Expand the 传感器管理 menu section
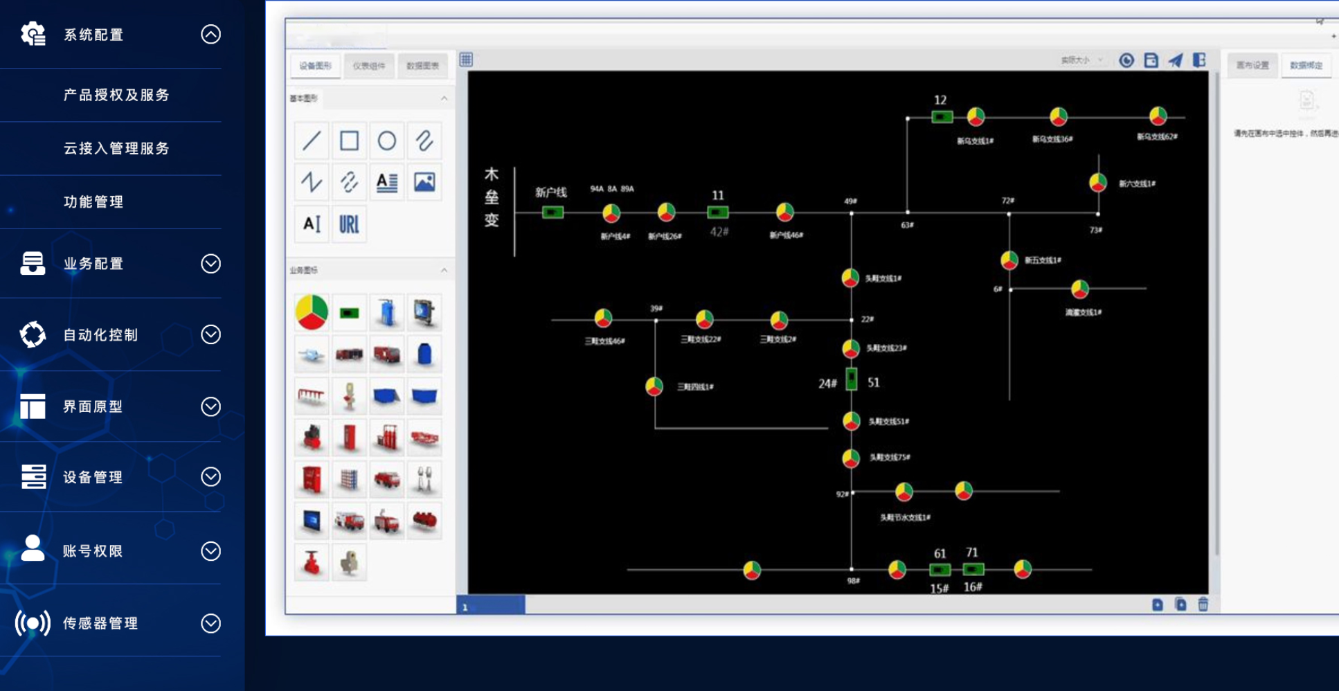Viewport: 1339px width, 691px height. [210, 623]
